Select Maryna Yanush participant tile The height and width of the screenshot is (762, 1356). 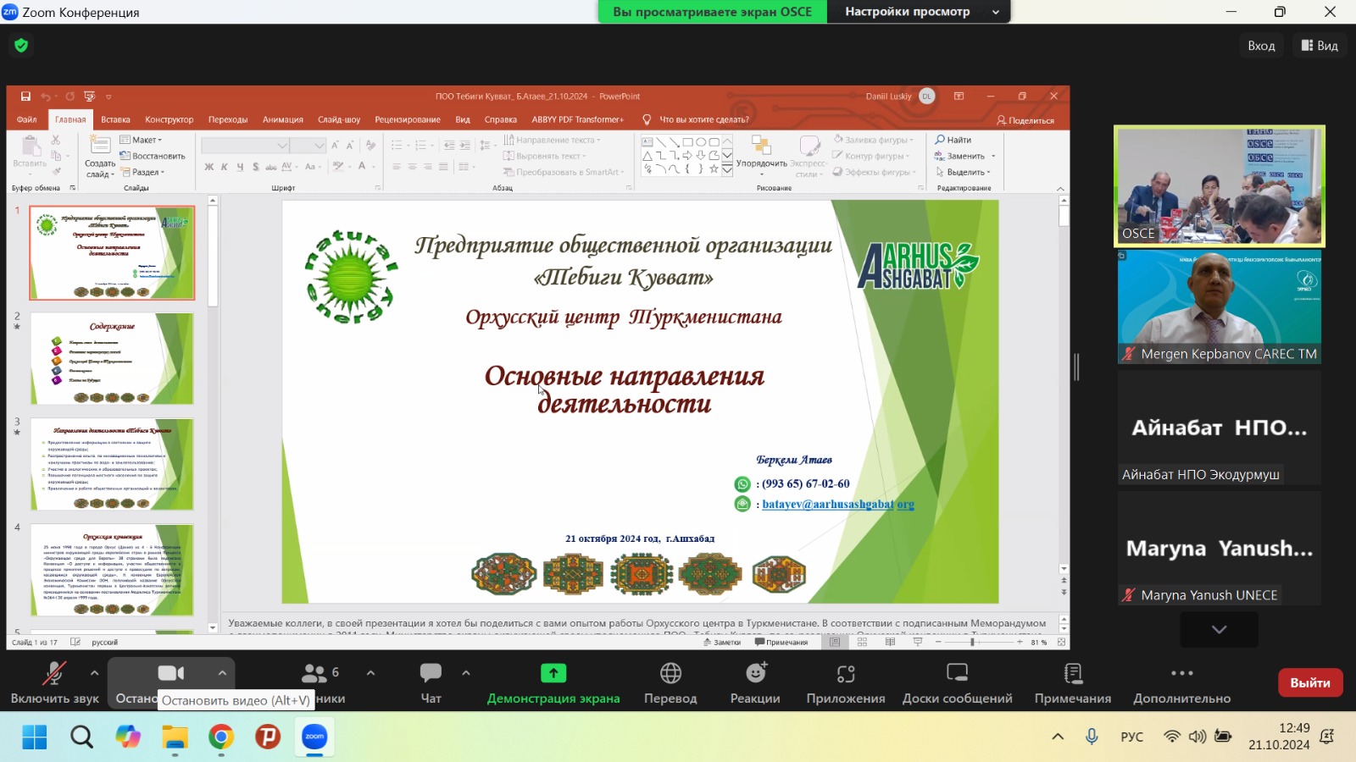[x=1220, y=549]
